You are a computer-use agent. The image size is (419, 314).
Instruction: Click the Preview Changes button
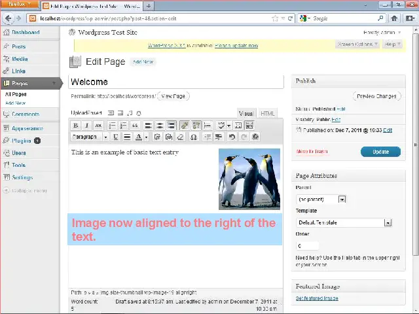click(376, 96)
